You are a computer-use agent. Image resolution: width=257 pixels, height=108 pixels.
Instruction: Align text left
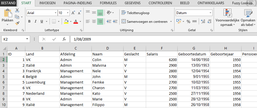88,21
